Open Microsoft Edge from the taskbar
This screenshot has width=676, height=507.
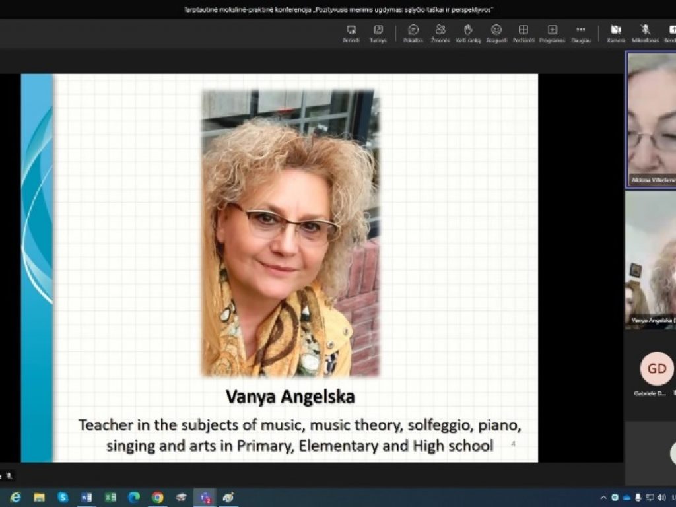134,498
